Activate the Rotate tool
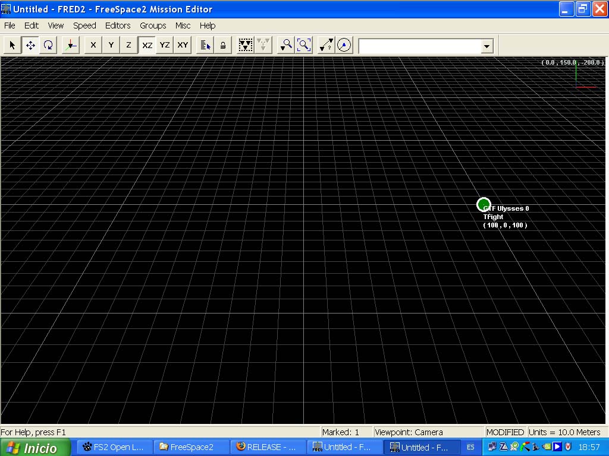Image resolution: width=609 pixels, height=456 pixels. (x=48, y=45)
